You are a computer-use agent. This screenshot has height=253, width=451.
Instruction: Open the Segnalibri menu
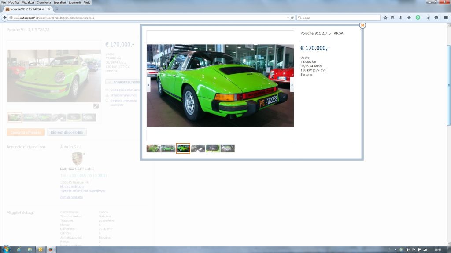59,2
